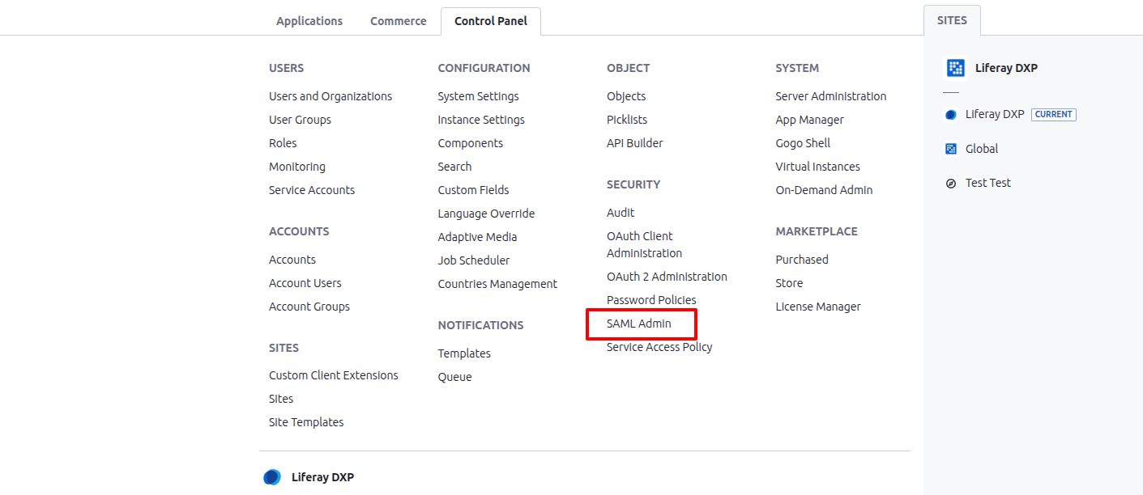
Task: Open Account Groups
Action: coord(309,307)
